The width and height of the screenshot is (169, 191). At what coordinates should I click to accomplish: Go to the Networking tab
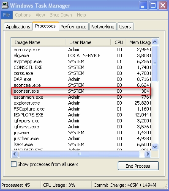103,27
